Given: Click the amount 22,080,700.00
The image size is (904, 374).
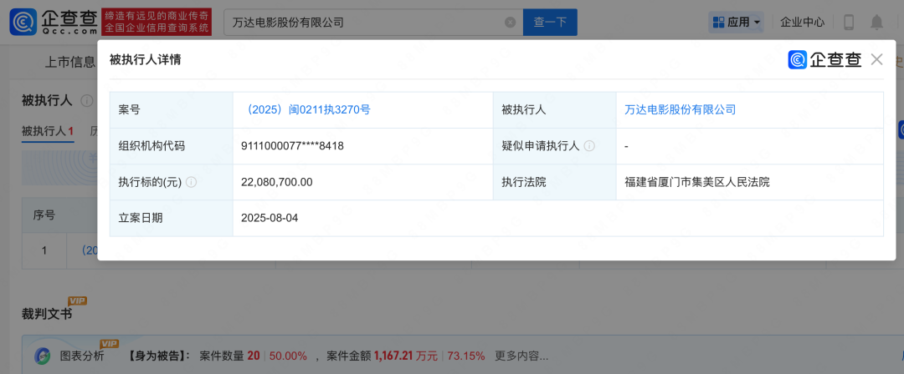Looking at the screenshot, I should click(277, 182).
